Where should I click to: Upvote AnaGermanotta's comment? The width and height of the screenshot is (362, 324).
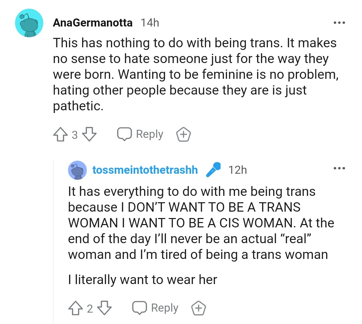(60, 134)
